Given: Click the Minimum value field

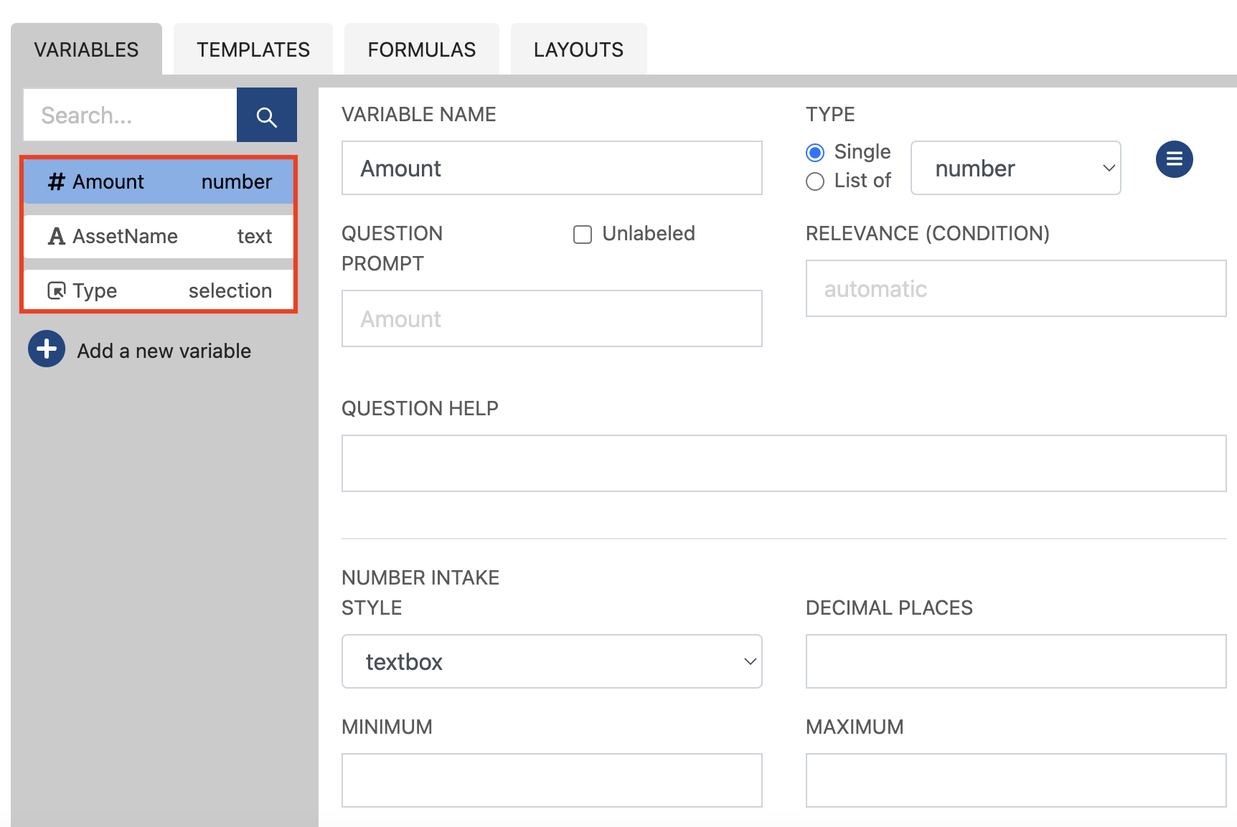Looking at the screenshot, I should [551, 780].
